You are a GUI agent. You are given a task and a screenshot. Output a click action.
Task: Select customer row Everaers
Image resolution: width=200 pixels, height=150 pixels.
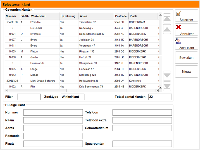(x=82, y=34)
